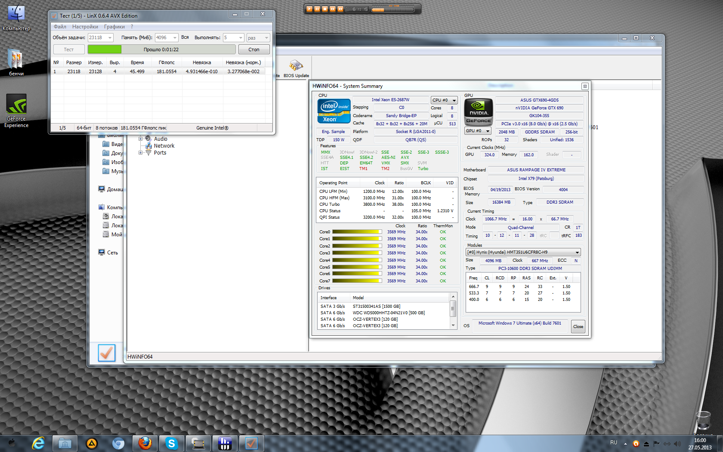Screen dimensions: 723x452
Task: Click the Start button on the taskbar
Action: (x=12, y=443)
